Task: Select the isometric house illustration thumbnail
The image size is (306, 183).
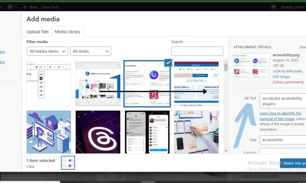Action: click(x=49, y=132)
